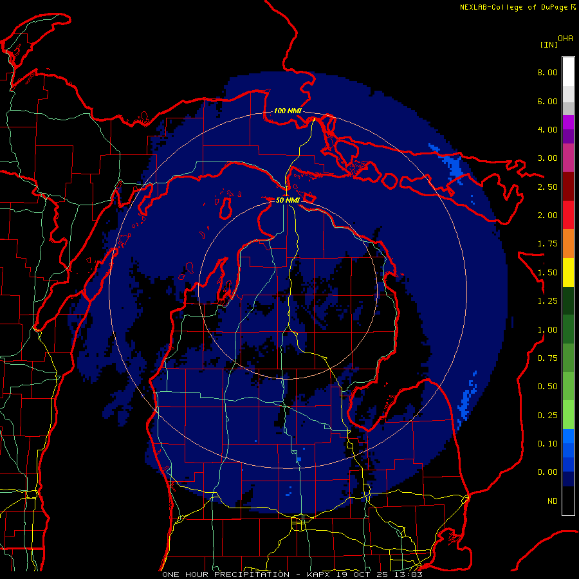Image resolution: width=579 pixels, height=579 pixels.
Task: Click the NEXLAB-College of DuPage title text
Action: [514, 7]
